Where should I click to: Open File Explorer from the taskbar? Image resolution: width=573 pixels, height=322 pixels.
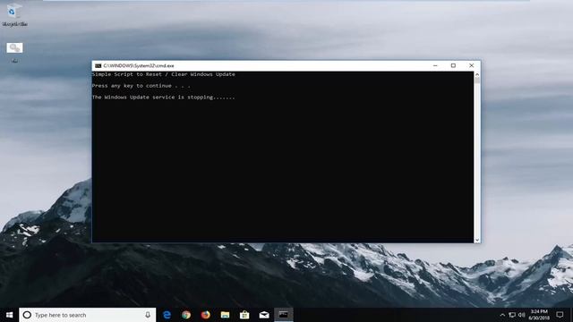coord(225,315)
